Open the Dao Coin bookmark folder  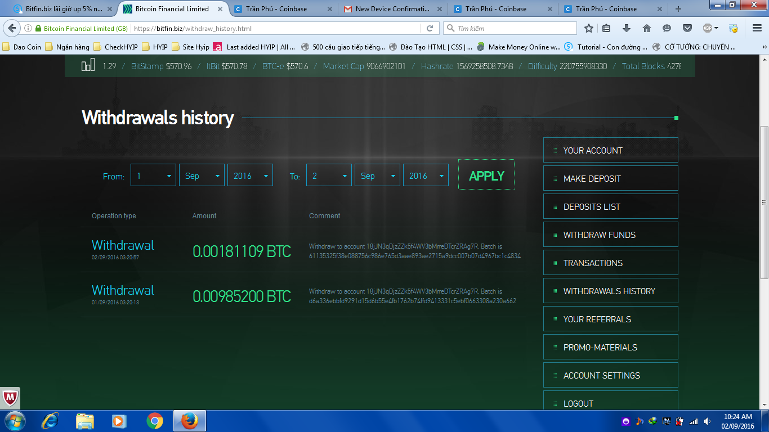click(x=23, y=47)
